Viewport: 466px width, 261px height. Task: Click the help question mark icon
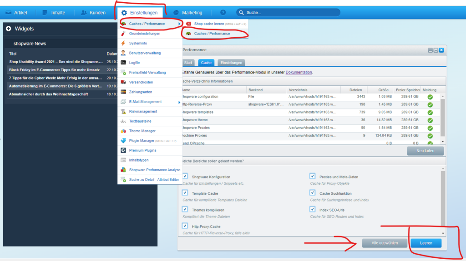pos(223,13)
